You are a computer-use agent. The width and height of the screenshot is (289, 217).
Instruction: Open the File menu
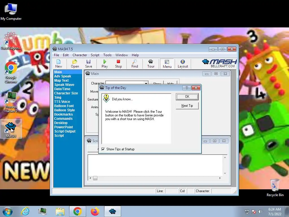point(56,55)
